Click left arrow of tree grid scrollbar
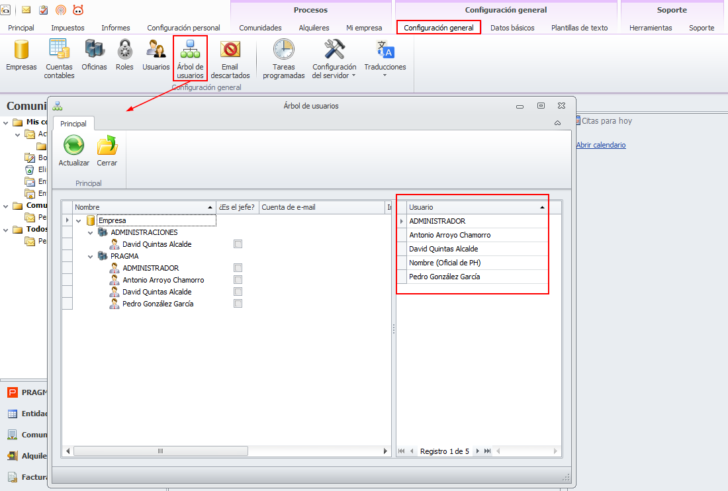 [68, 451]
